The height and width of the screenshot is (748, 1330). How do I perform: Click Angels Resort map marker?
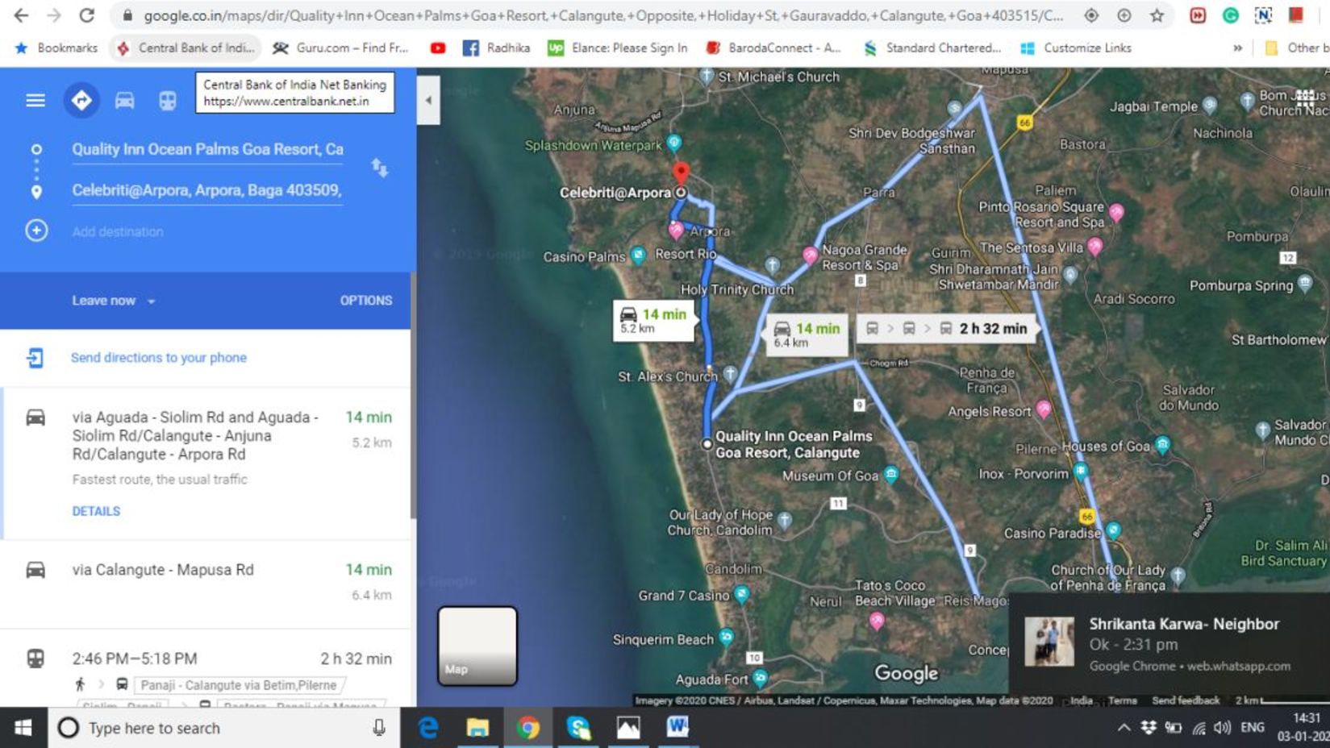tap(1044, 409)
